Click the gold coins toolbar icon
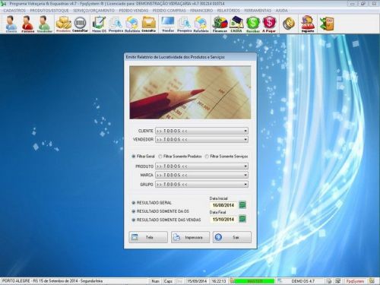The width and height of the screenshot is (380, 285). pos(289,24)
